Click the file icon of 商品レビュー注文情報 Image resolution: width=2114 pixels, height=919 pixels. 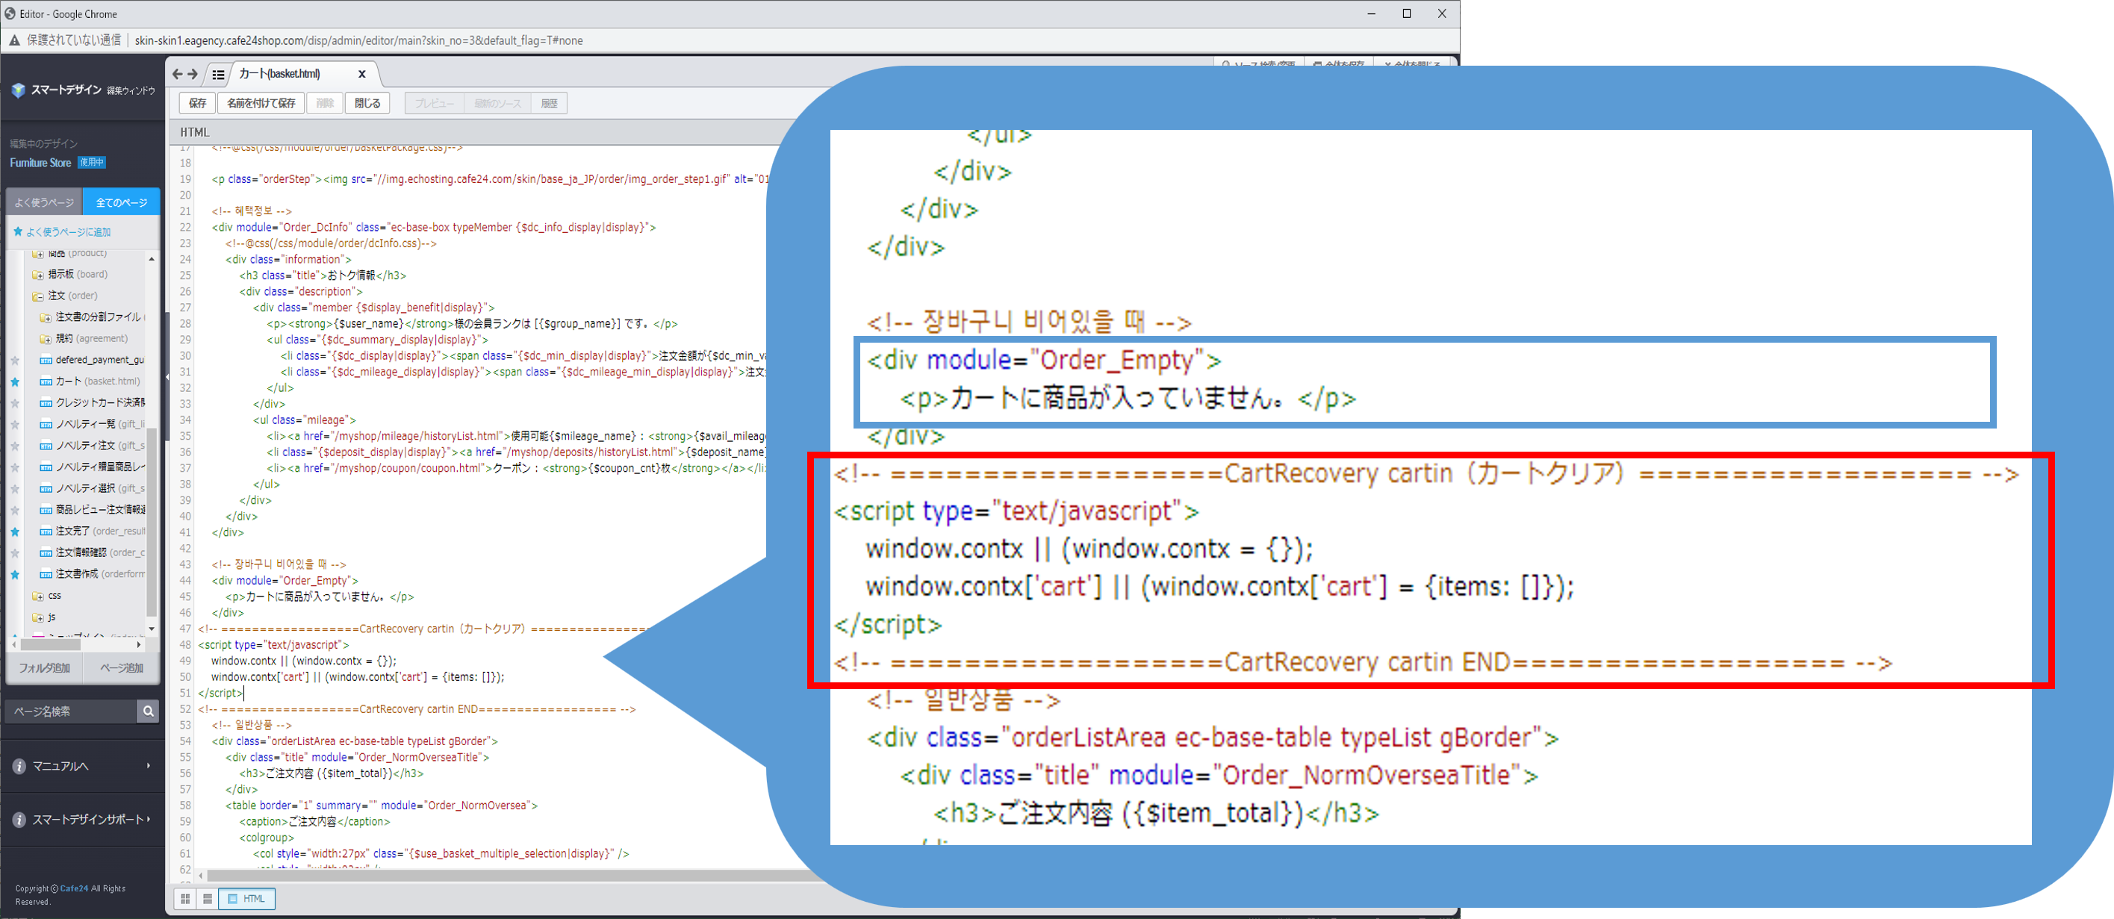click(x=46, y=510)
